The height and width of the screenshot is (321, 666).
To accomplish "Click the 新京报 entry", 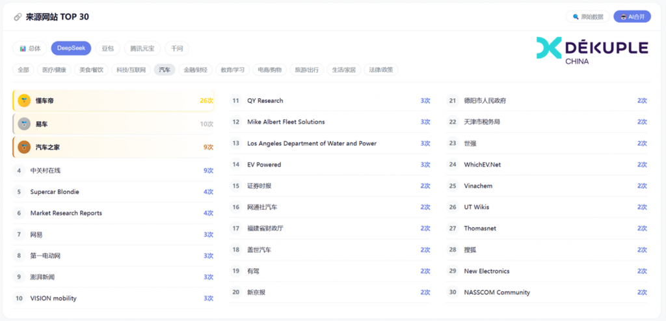I will 330,292.
